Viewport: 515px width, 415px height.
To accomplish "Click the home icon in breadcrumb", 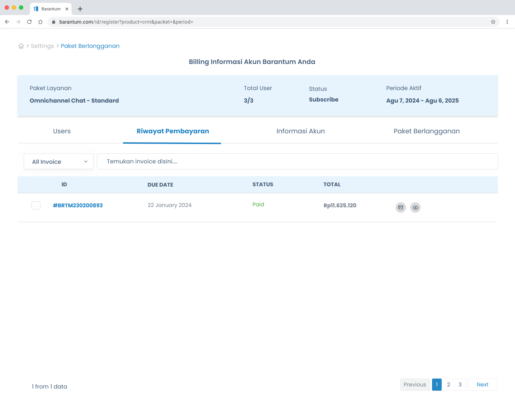I will (21, 46).
